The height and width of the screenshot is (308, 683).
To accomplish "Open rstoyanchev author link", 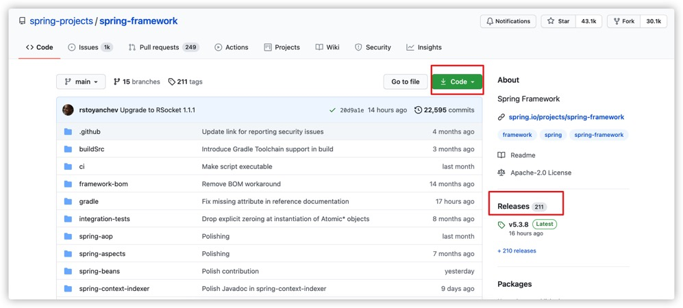I will (99, 110).
